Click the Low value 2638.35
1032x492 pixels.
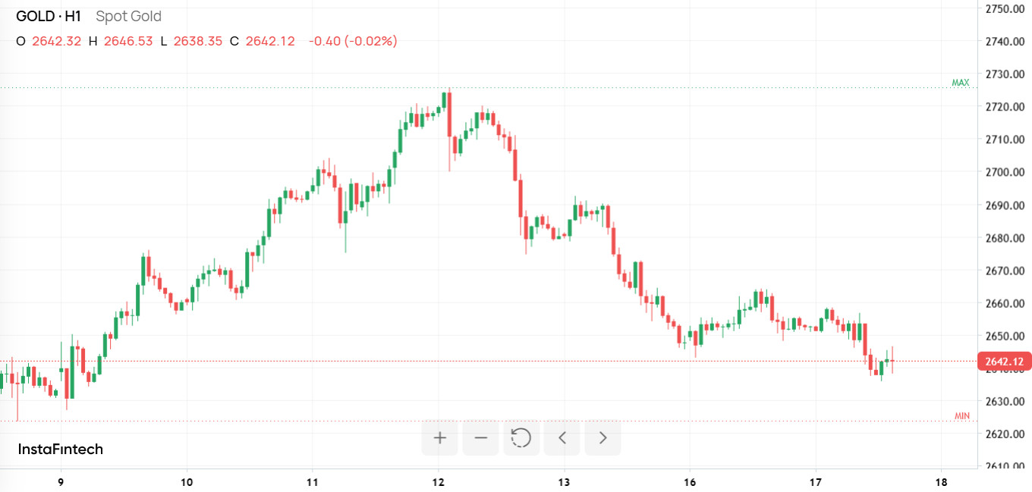pos(198,41)
